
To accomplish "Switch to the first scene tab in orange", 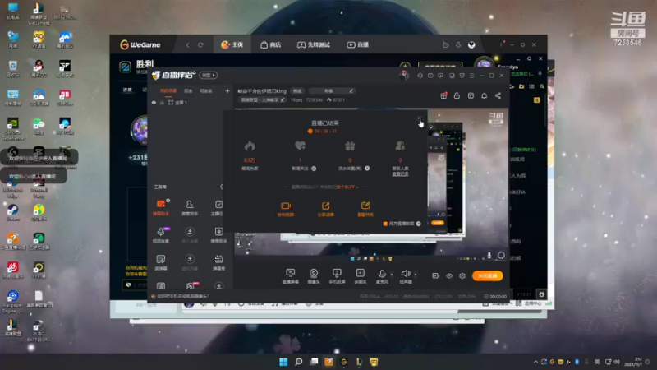I will pyautogui.click(x=168, y=90).
